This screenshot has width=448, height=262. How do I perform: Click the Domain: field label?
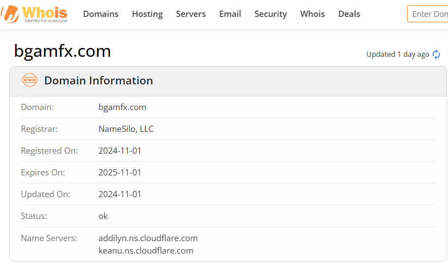coord(37,107)
